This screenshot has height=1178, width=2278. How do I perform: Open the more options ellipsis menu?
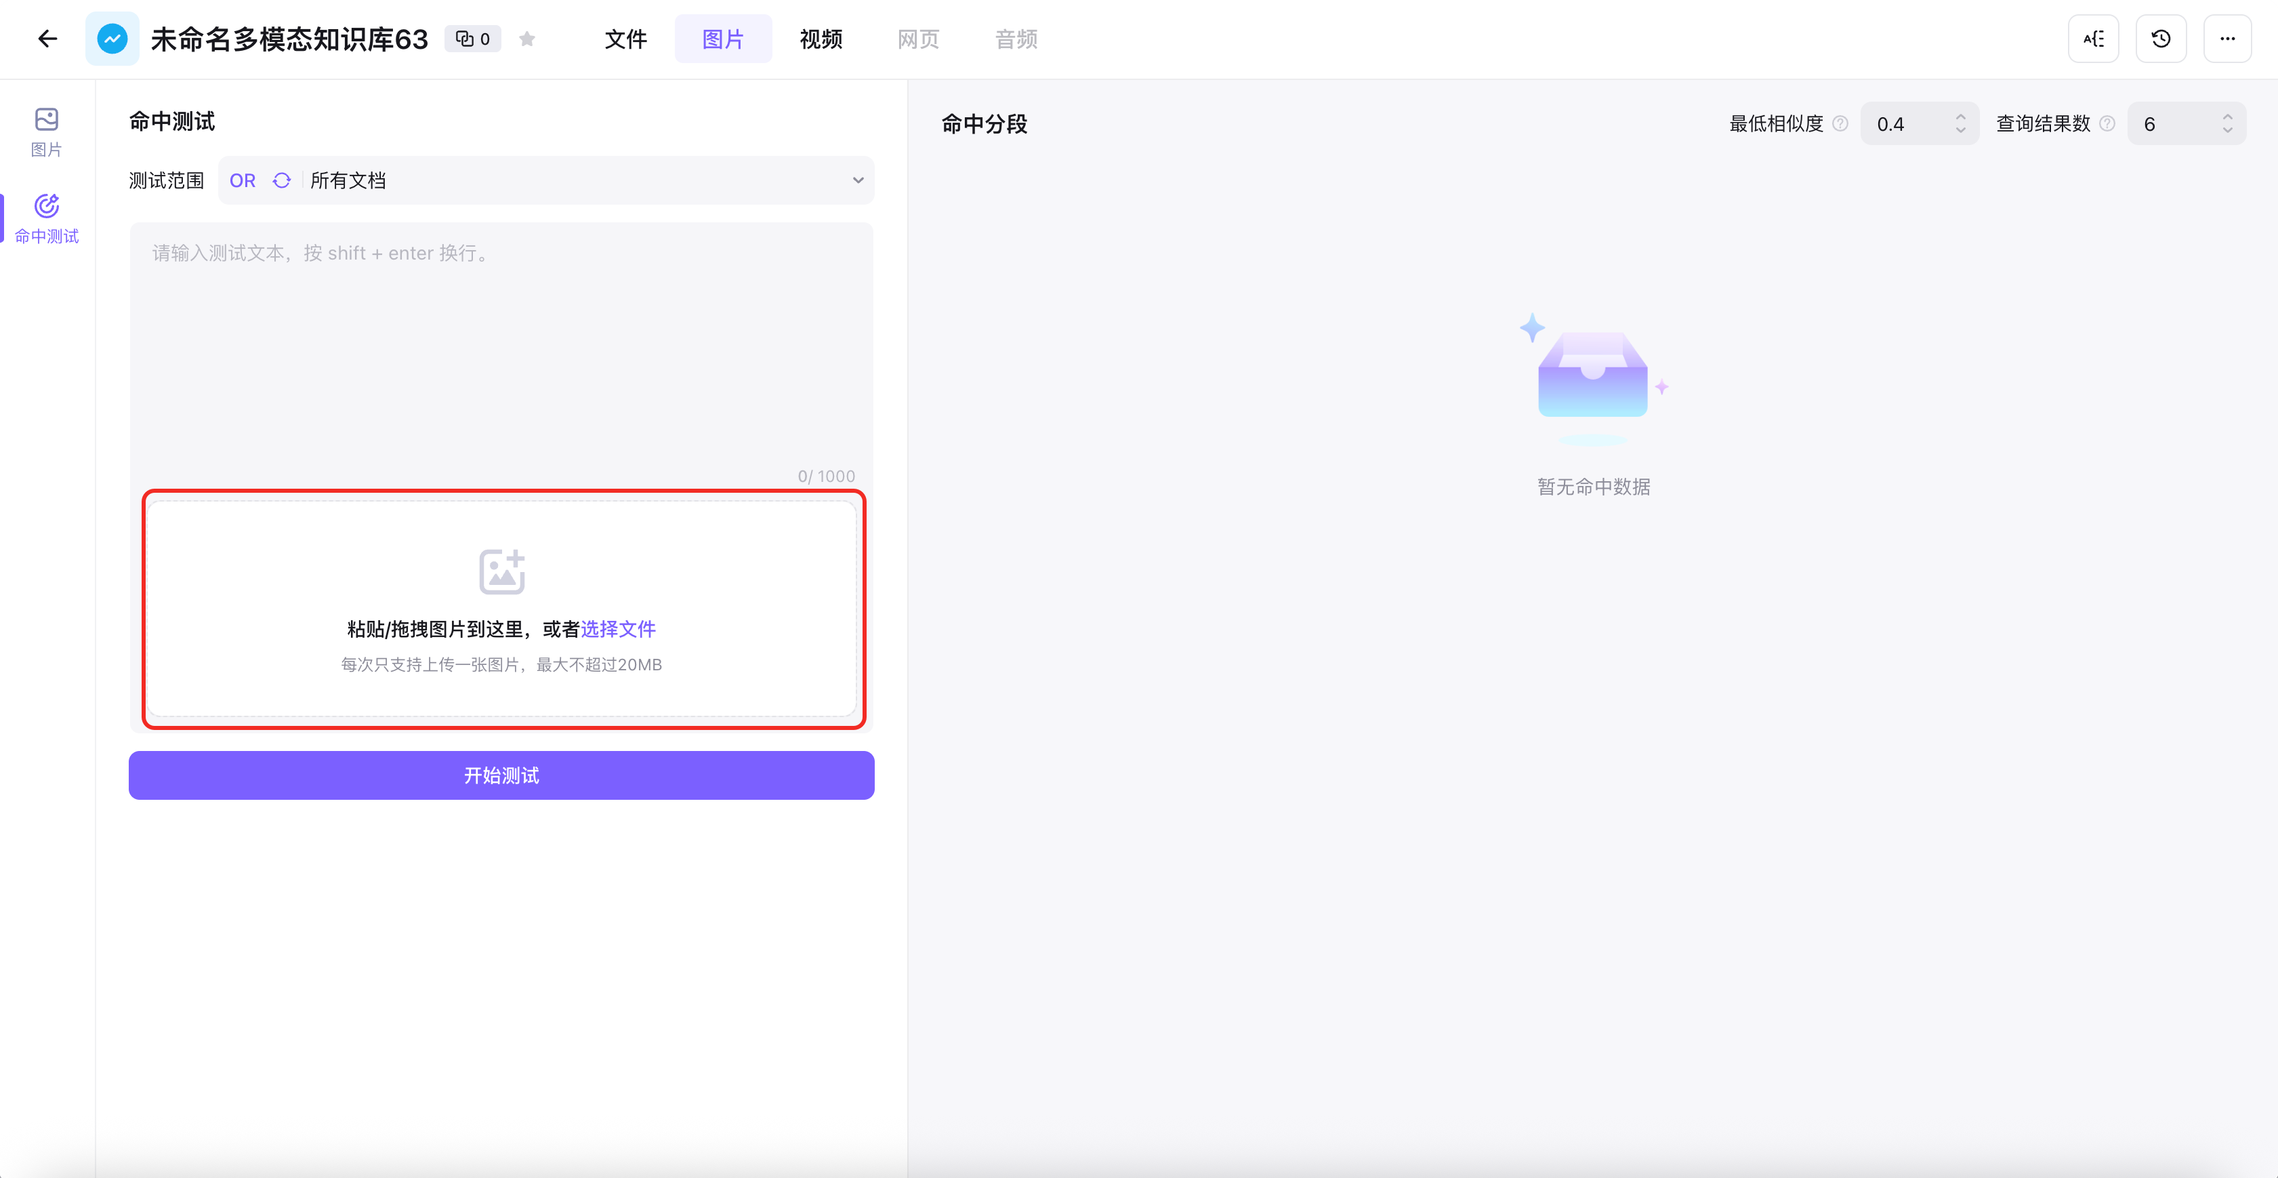tap(2227, 39)
